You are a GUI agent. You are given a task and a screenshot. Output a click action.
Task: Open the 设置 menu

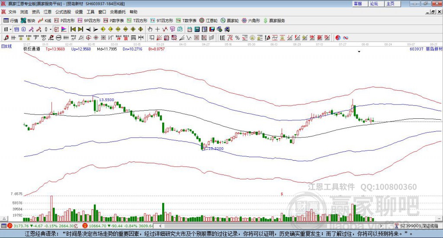click(x=79, y=12)
